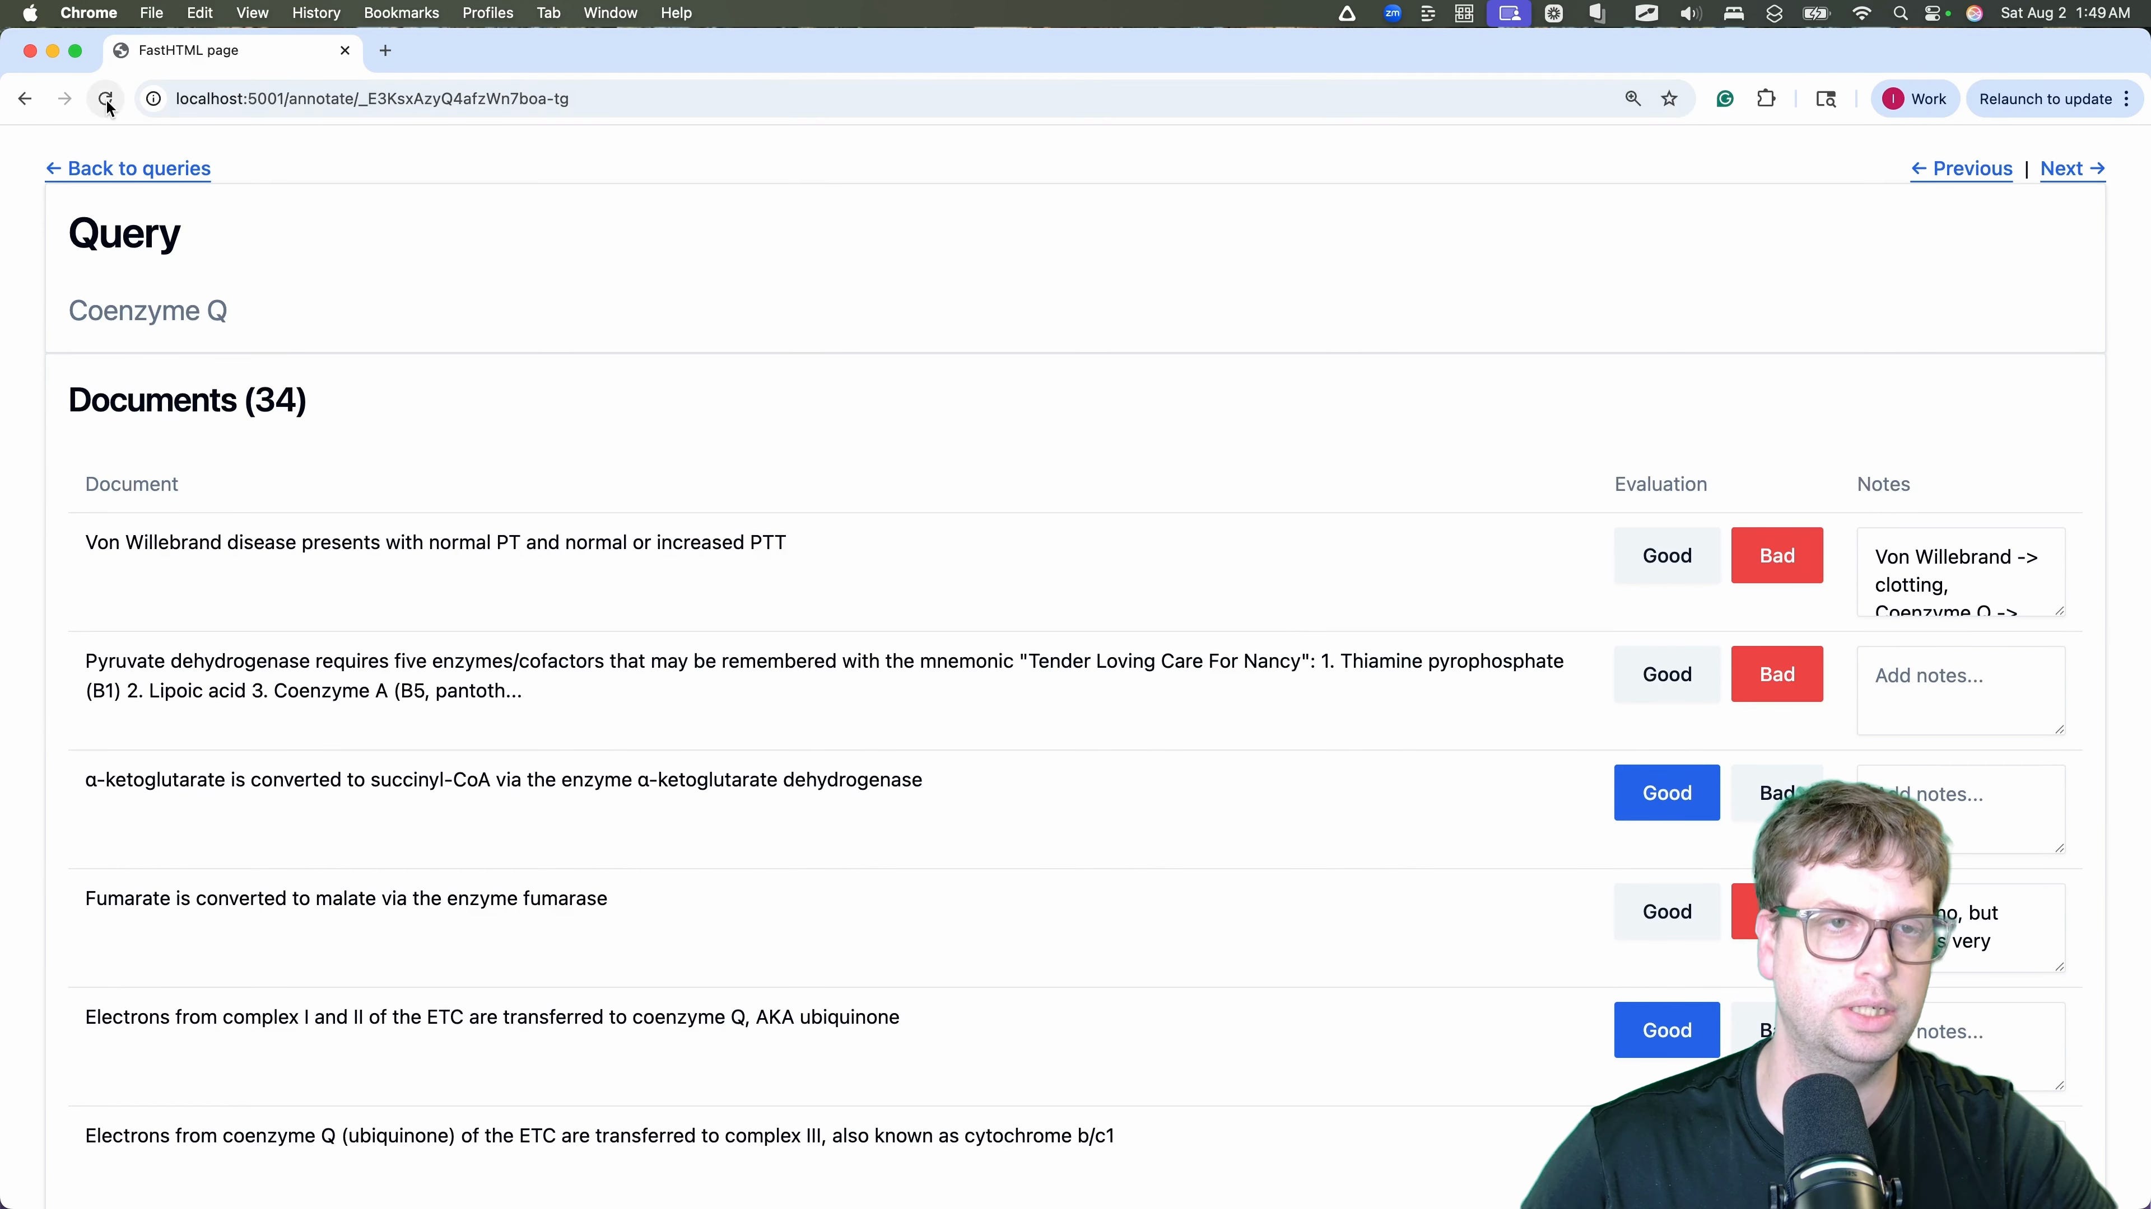Viewport: 2151px width, 1209px height.
Task: Open the Work profile menu
Action: 1915,99
